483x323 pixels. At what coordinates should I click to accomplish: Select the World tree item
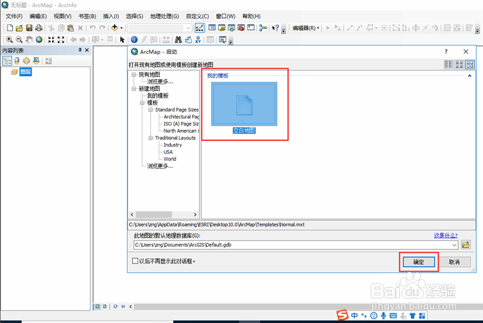pyautogui.click(x=170, y=159)
